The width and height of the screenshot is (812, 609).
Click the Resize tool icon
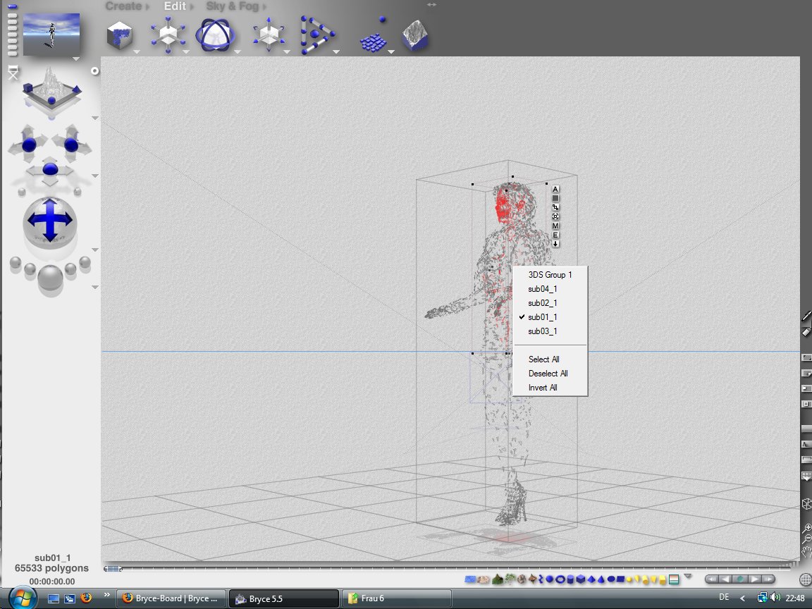[x=168, y=35]
